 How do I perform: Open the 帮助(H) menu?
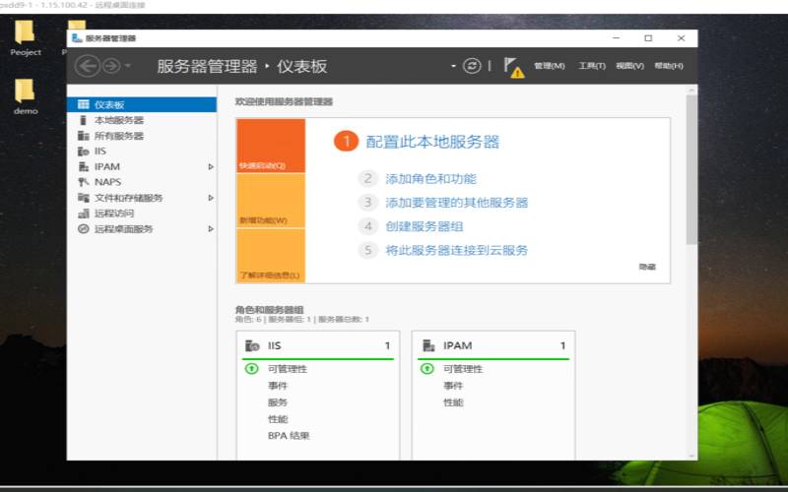[x=669, y=66]
